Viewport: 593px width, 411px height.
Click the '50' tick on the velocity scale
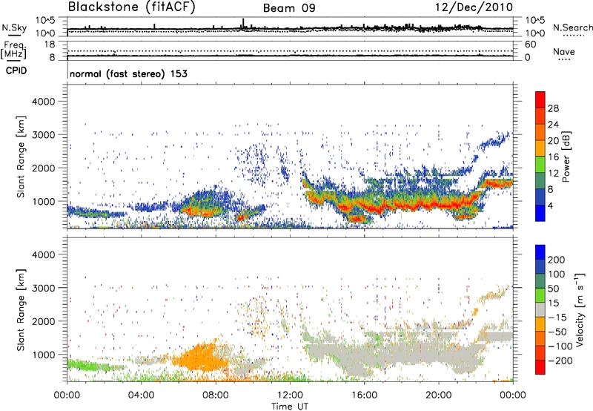pyautogui.click(x=553, y=289)
